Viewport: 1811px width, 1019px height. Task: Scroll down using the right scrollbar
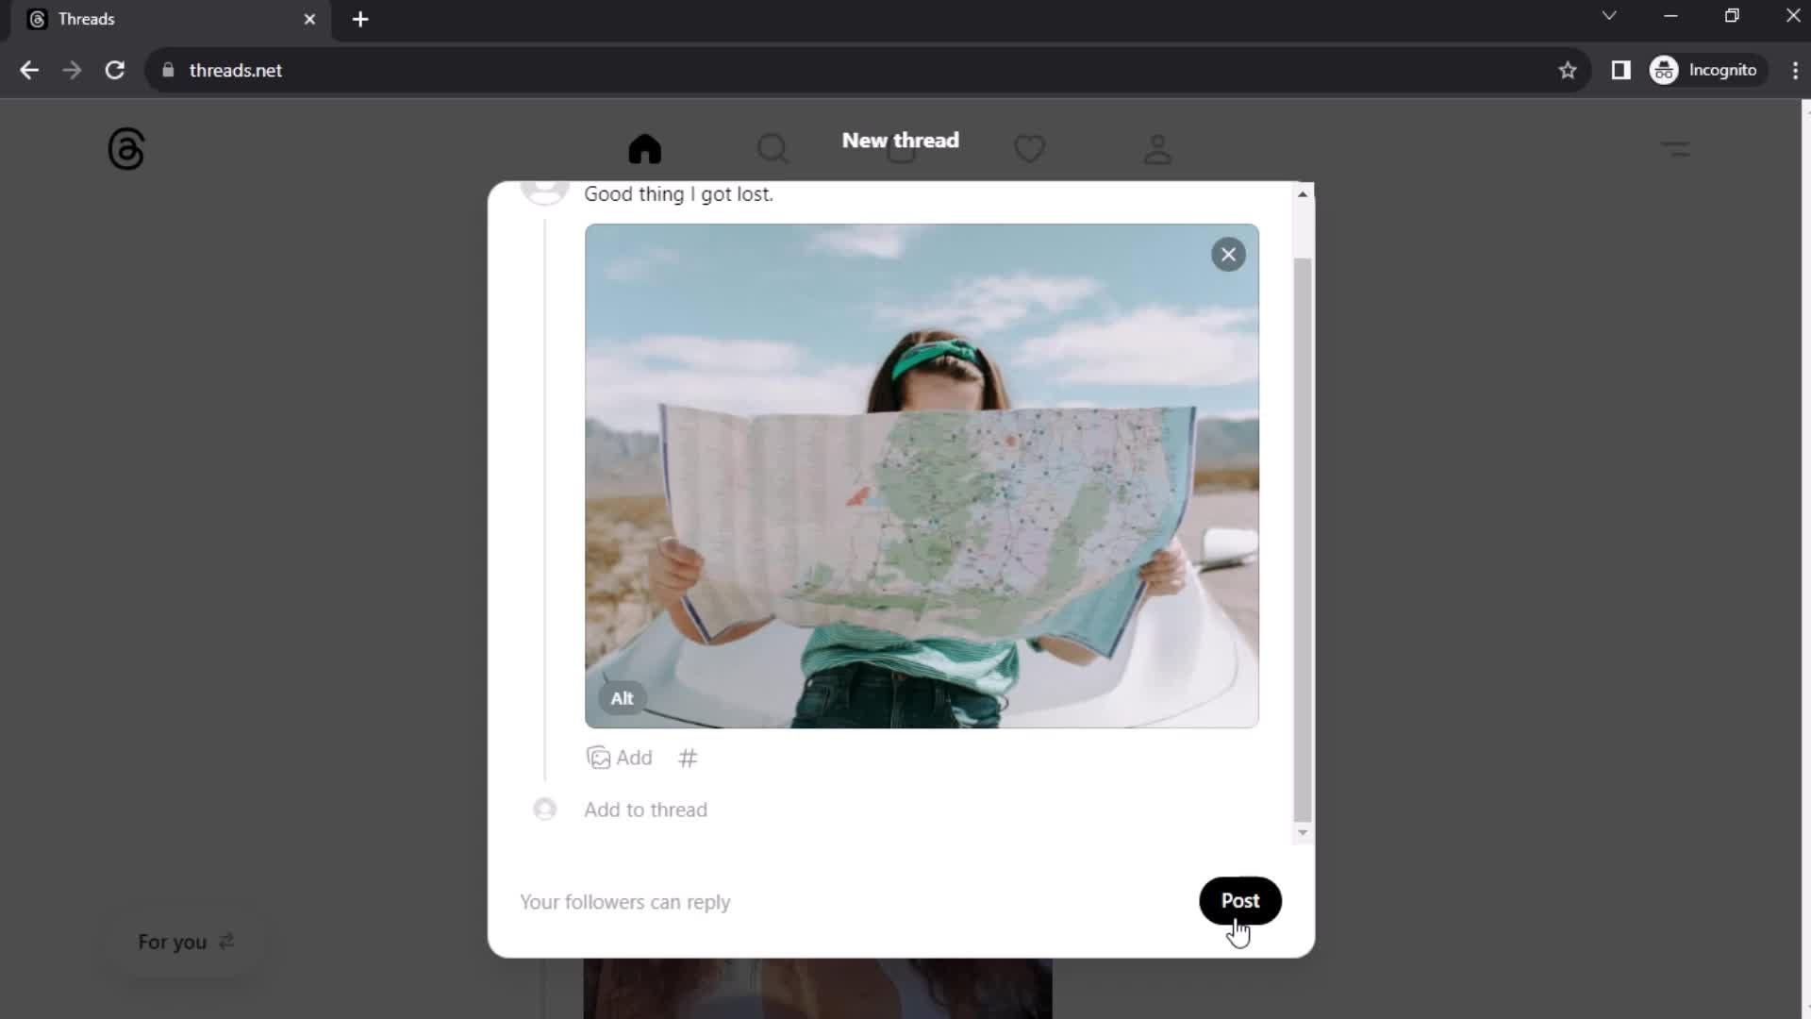1301,830
